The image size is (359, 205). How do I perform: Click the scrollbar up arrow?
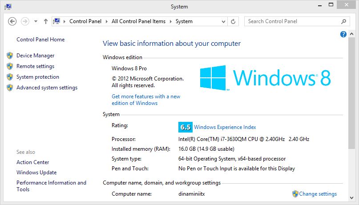click(x=352, y=34)
